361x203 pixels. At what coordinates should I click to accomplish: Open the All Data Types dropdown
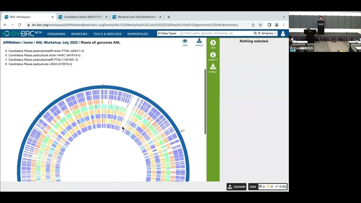[x=170, y=33]
